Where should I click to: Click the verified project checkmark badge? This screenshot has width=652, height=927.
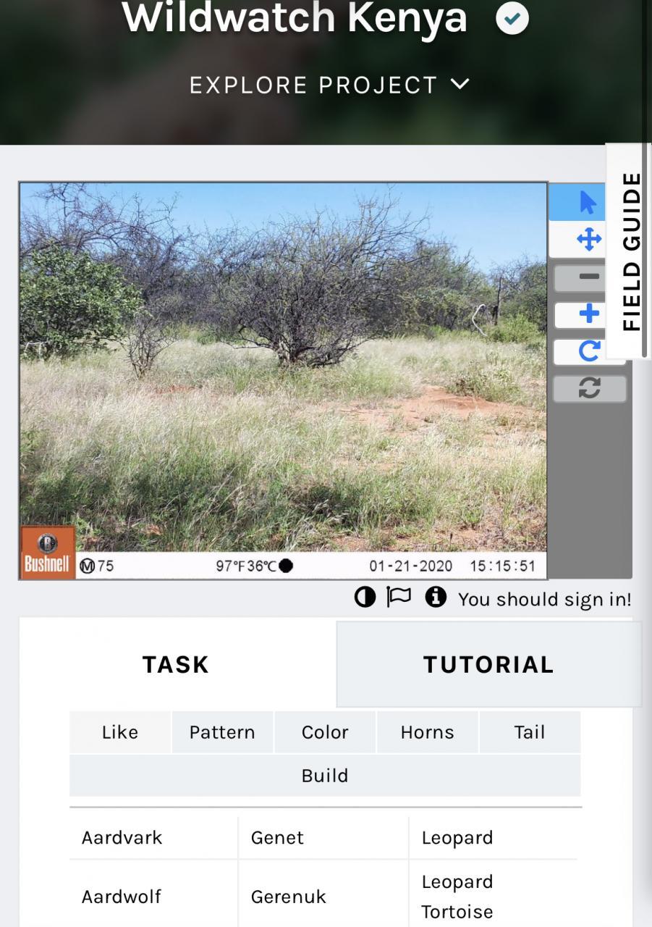coord(512,19)
